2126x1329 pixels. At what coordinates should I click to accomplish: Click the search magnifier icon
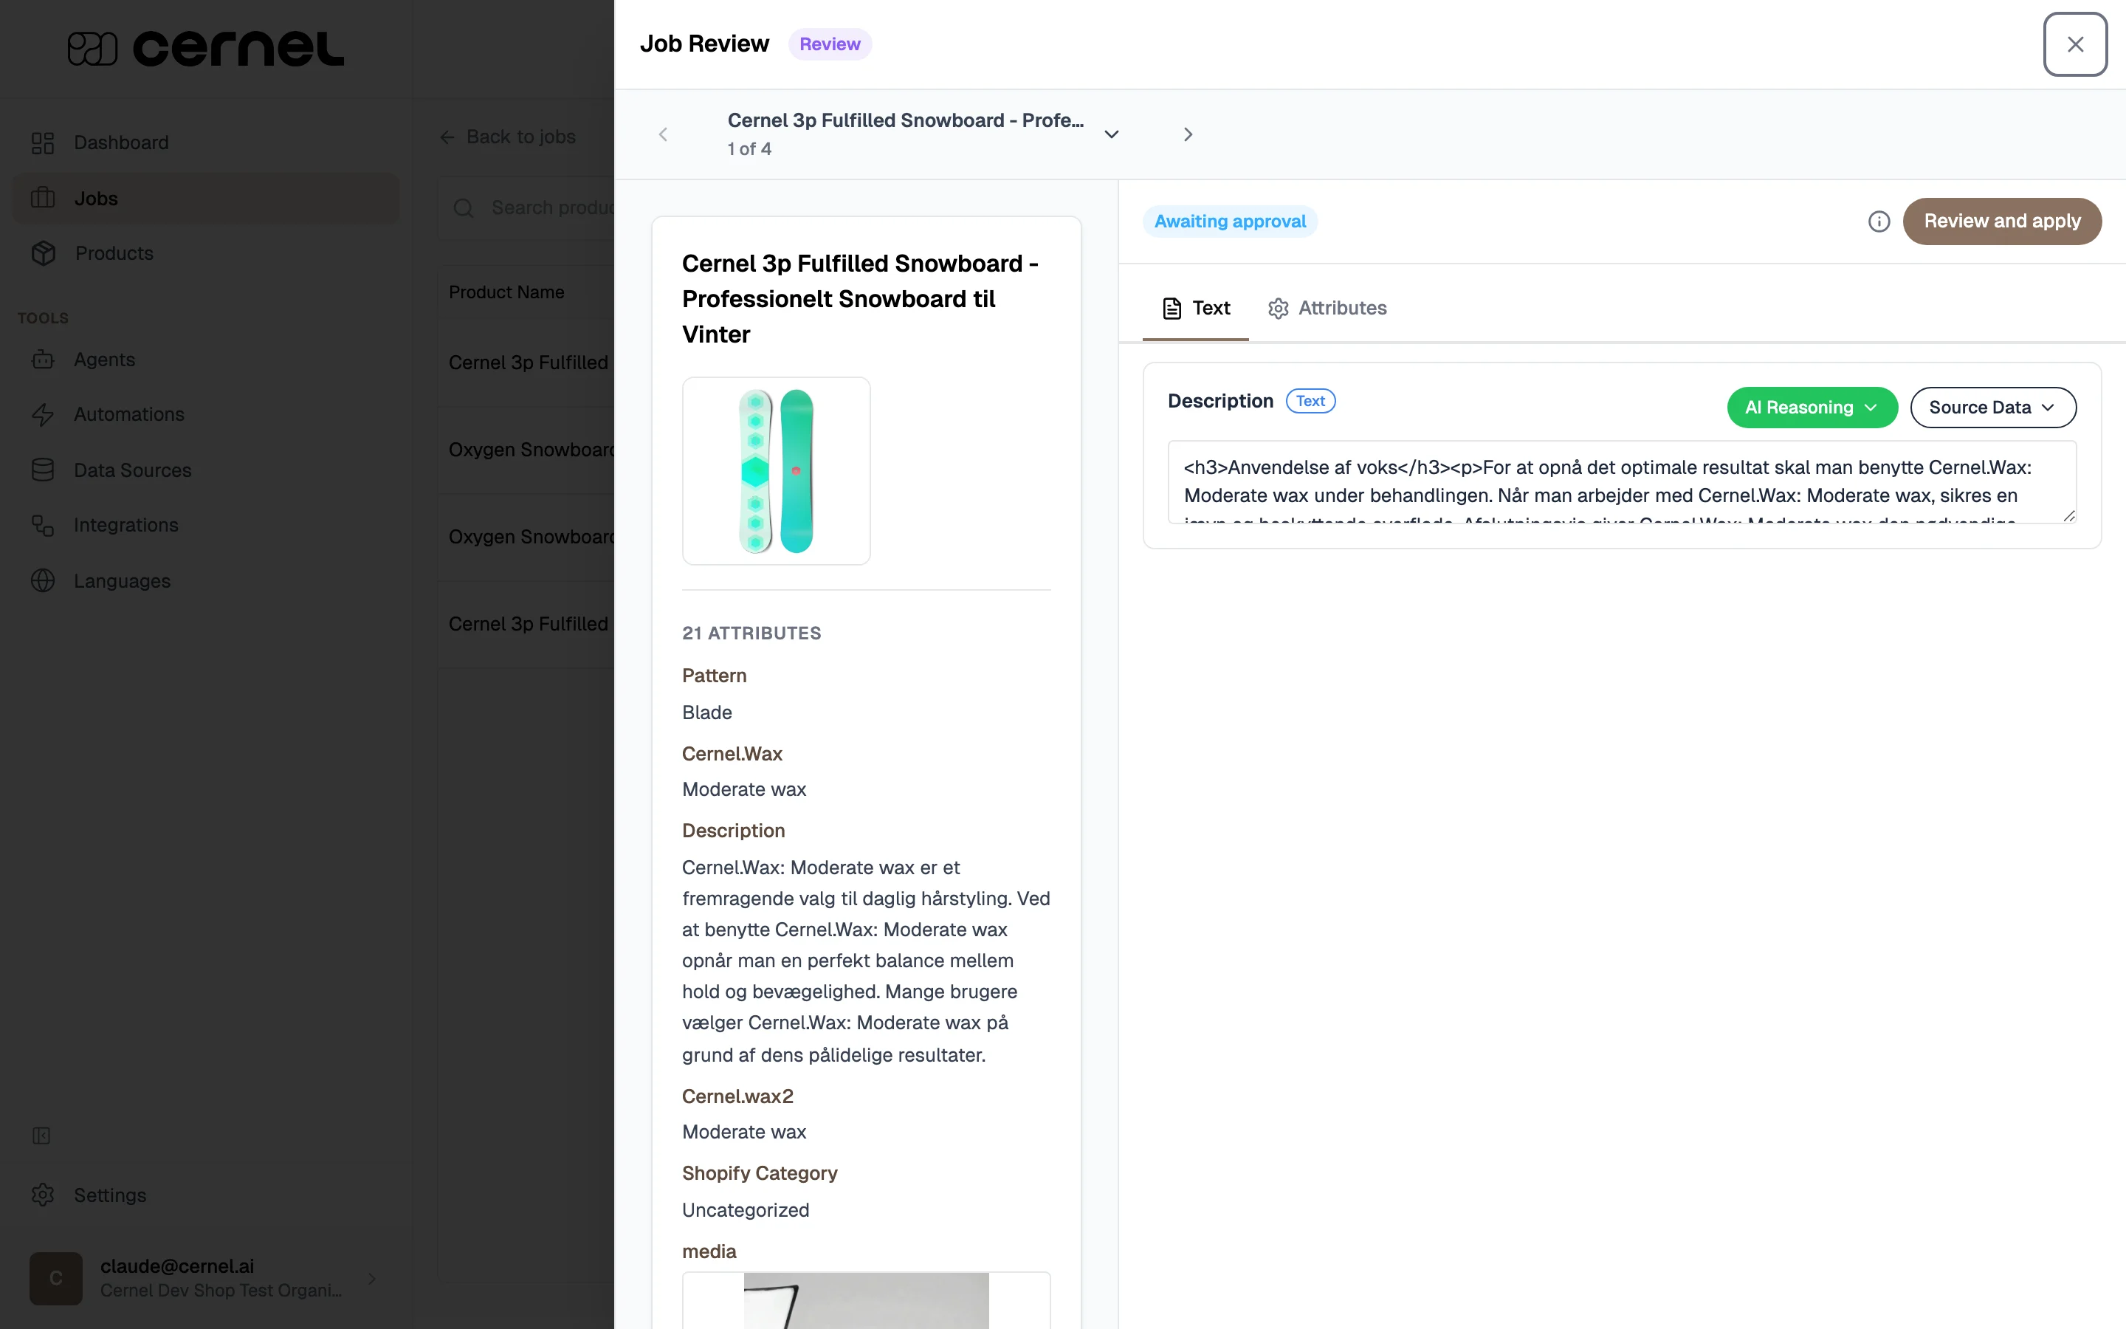464,207
